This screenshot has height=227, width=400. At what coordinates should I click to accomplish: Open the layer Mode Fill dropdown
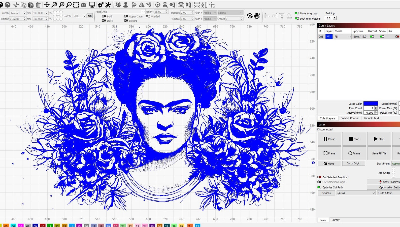[342, 37]
